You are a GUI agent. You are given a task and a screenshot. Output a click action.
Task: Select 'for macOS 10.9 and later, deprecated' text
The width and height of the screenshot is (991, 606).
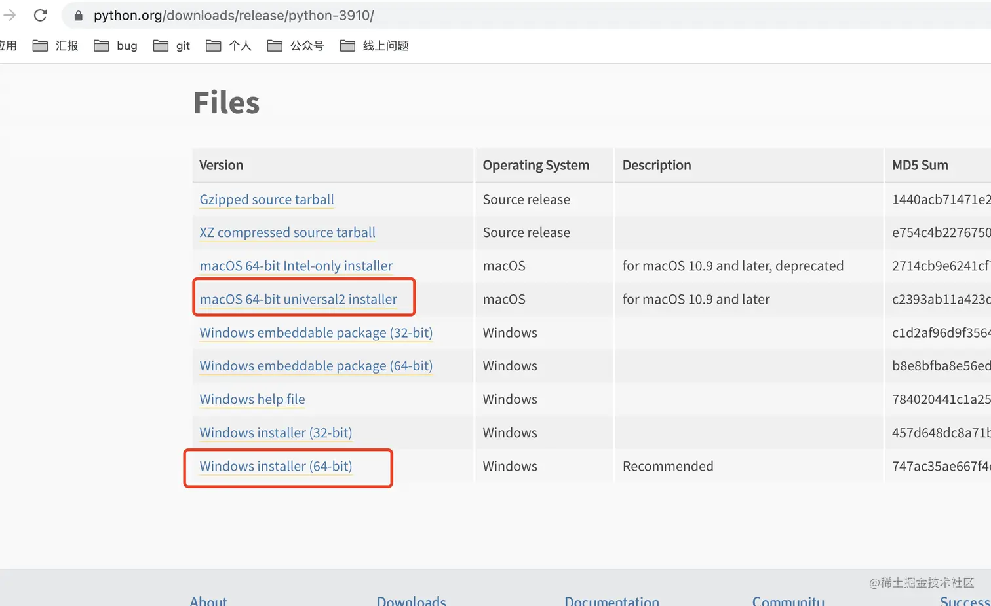point(733,266)
